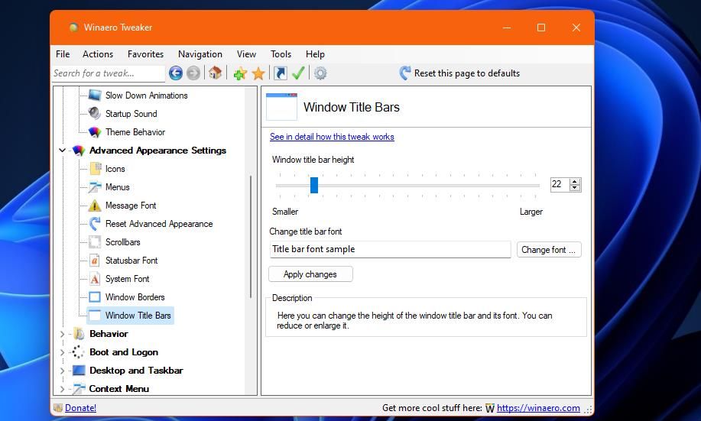This screenshot has width=701, height=421.
Task: Click the Scrollbars tree icon
Action: coord(95,241)
